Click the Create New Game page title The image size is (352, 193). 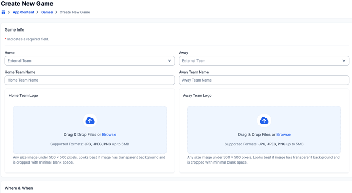pos(27,4)
